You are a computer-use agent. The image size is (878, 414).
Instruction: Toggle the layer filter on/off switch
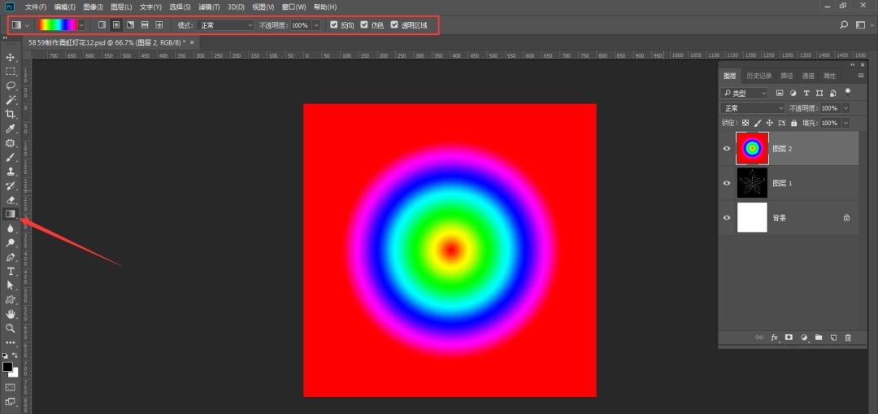(848, 91)
